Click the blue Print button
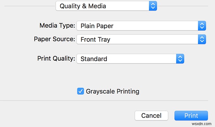This screenshot has height=127, width=215. 191,116
